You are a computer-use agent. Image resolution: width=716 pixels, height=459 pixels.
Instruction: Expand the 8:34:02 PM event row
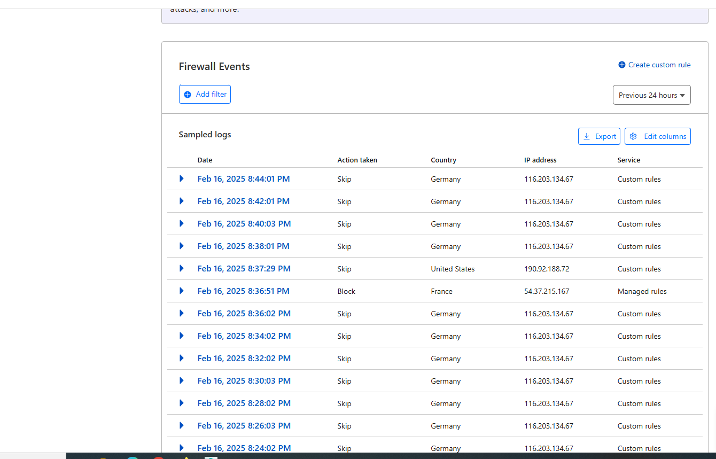pos(182,336)
